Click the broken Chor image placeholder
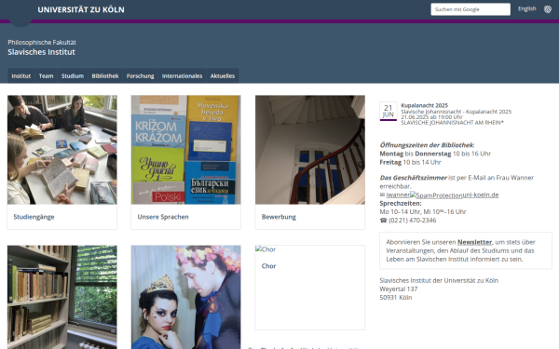Image resolution: width=559 pixels, height=349 pixels. (x=266, y=249)
